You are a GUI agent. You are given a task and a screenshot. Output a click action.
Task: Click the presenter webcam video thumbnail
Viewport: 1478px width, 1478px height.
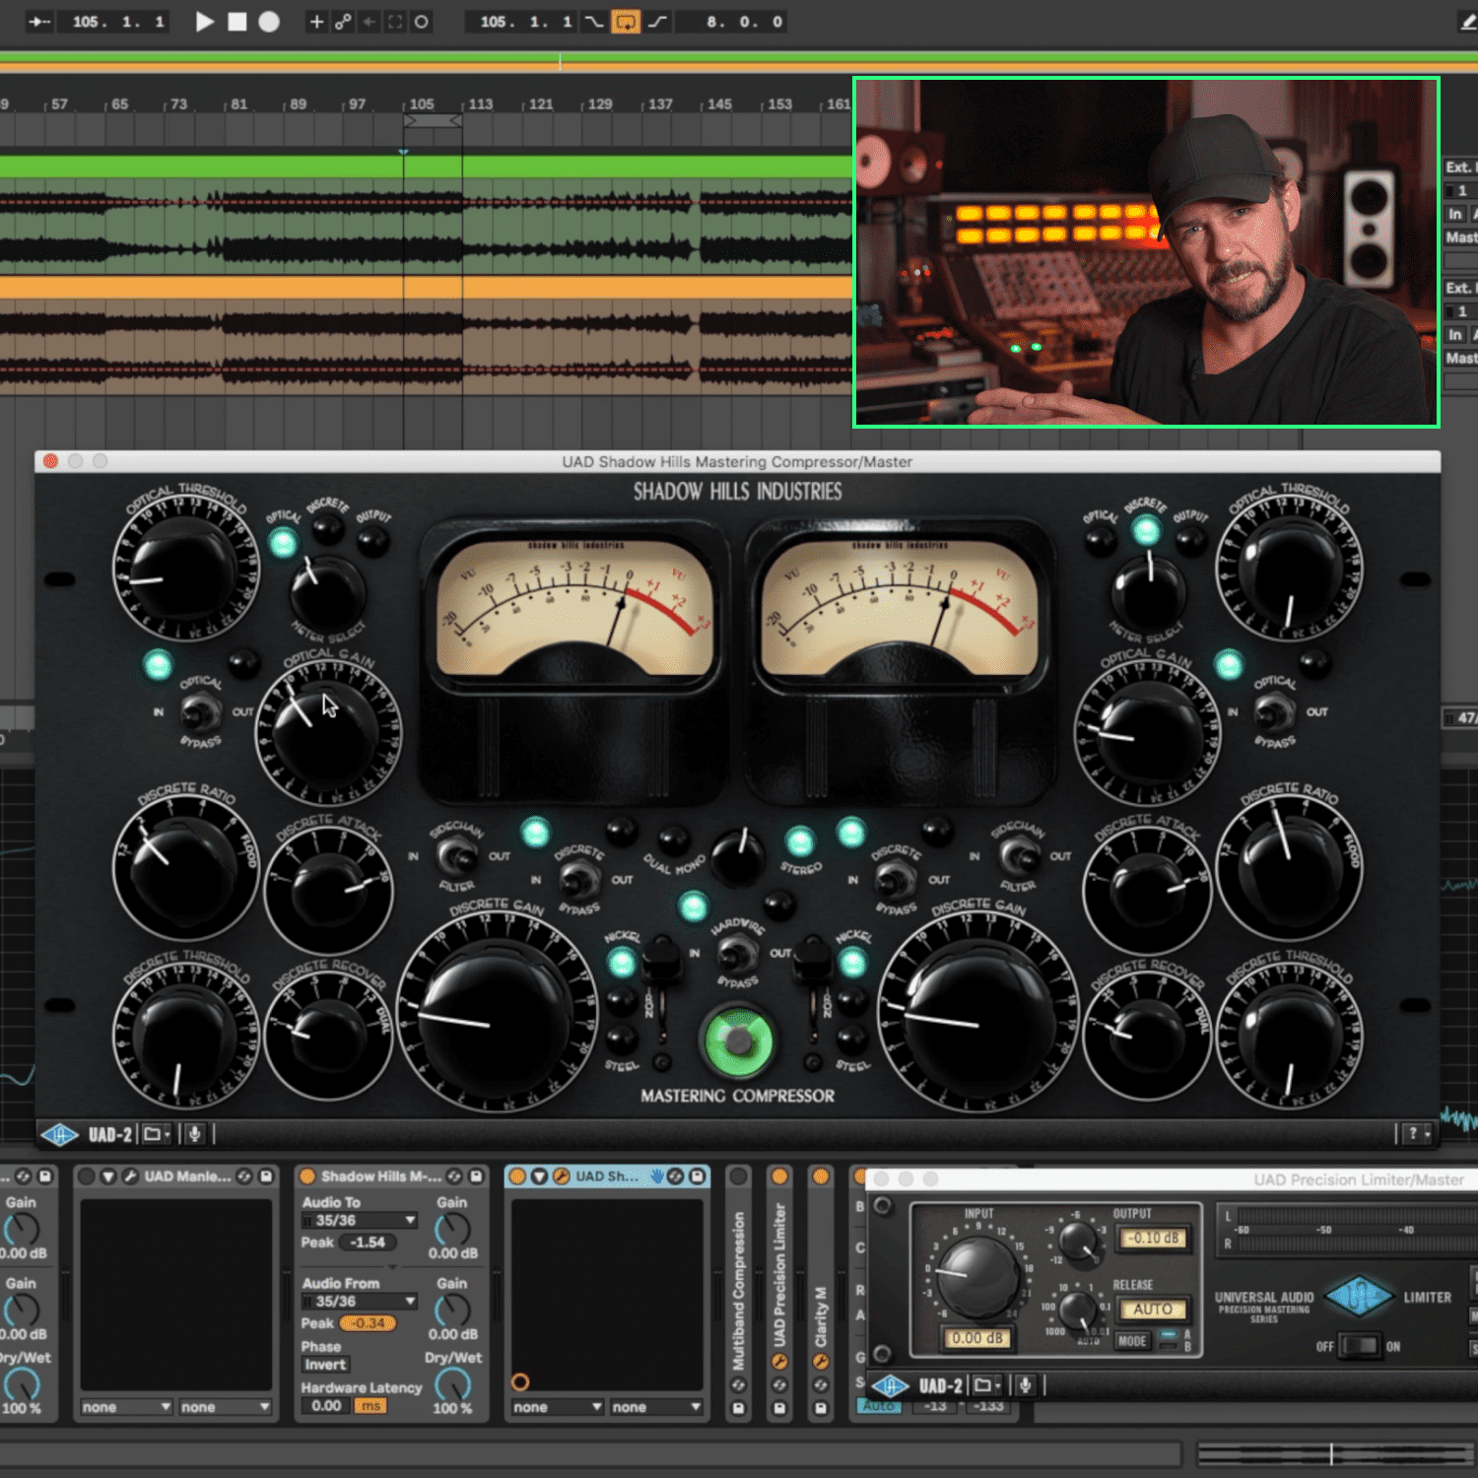1146,252
